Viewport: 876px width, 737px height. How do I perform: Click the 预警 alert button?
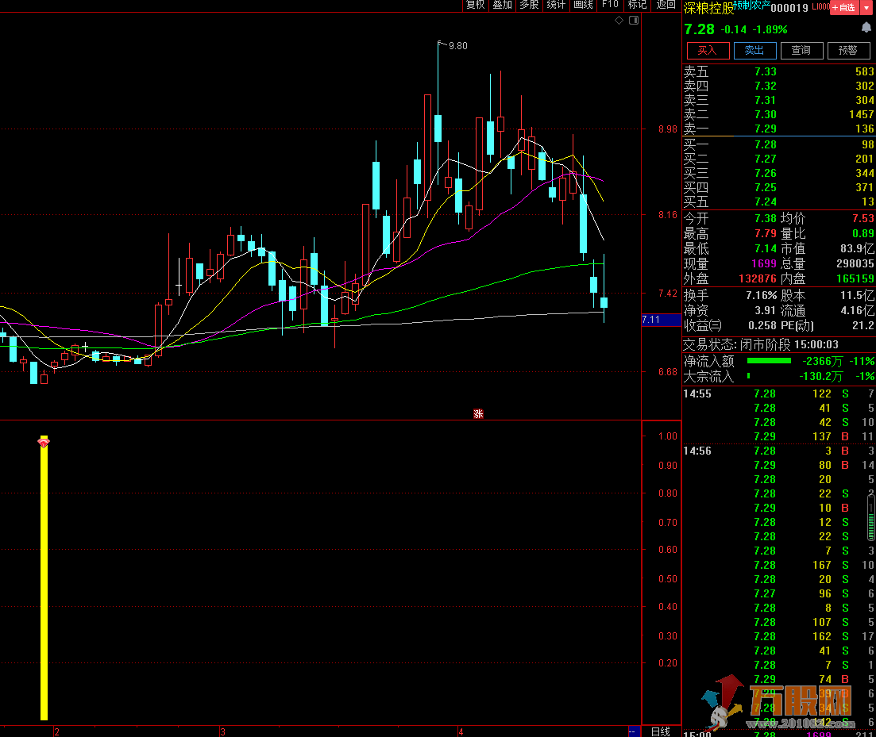click(x=849, y=51)
